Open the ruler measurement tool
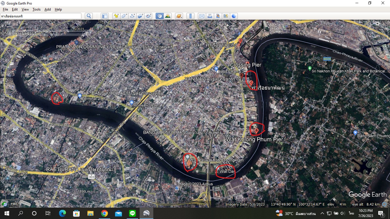 click(x=190, y=16)
